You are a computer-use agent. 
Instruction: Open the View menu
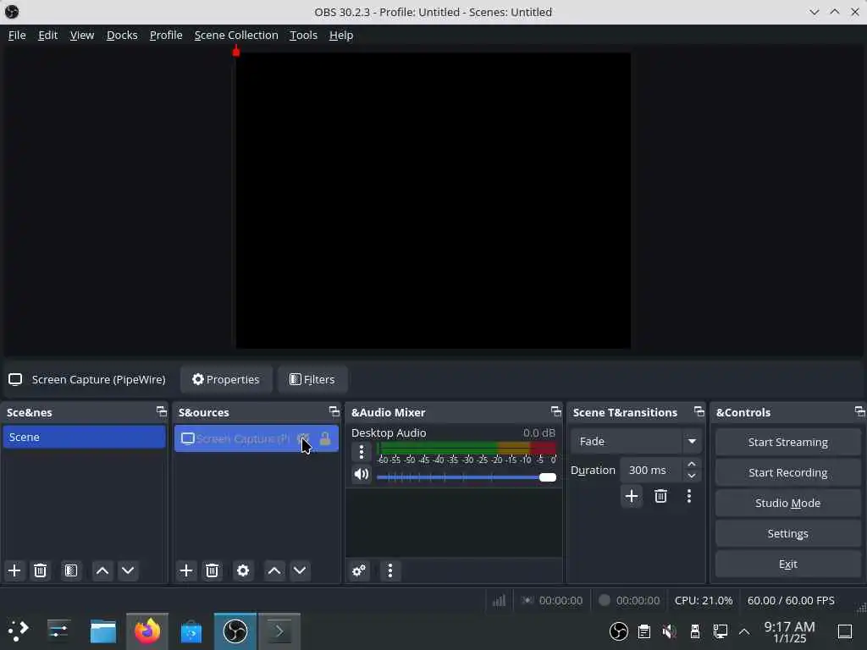82,35
